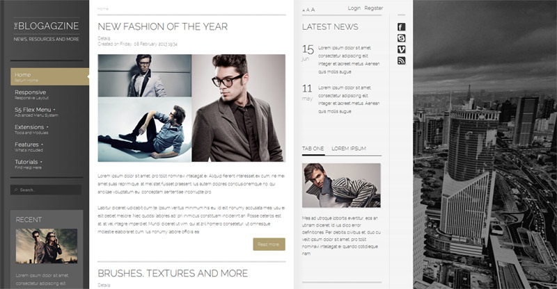This screenshot has width=557, height=289.
Task: Click the Blogagzine site logo
Action: click(47, 26)
